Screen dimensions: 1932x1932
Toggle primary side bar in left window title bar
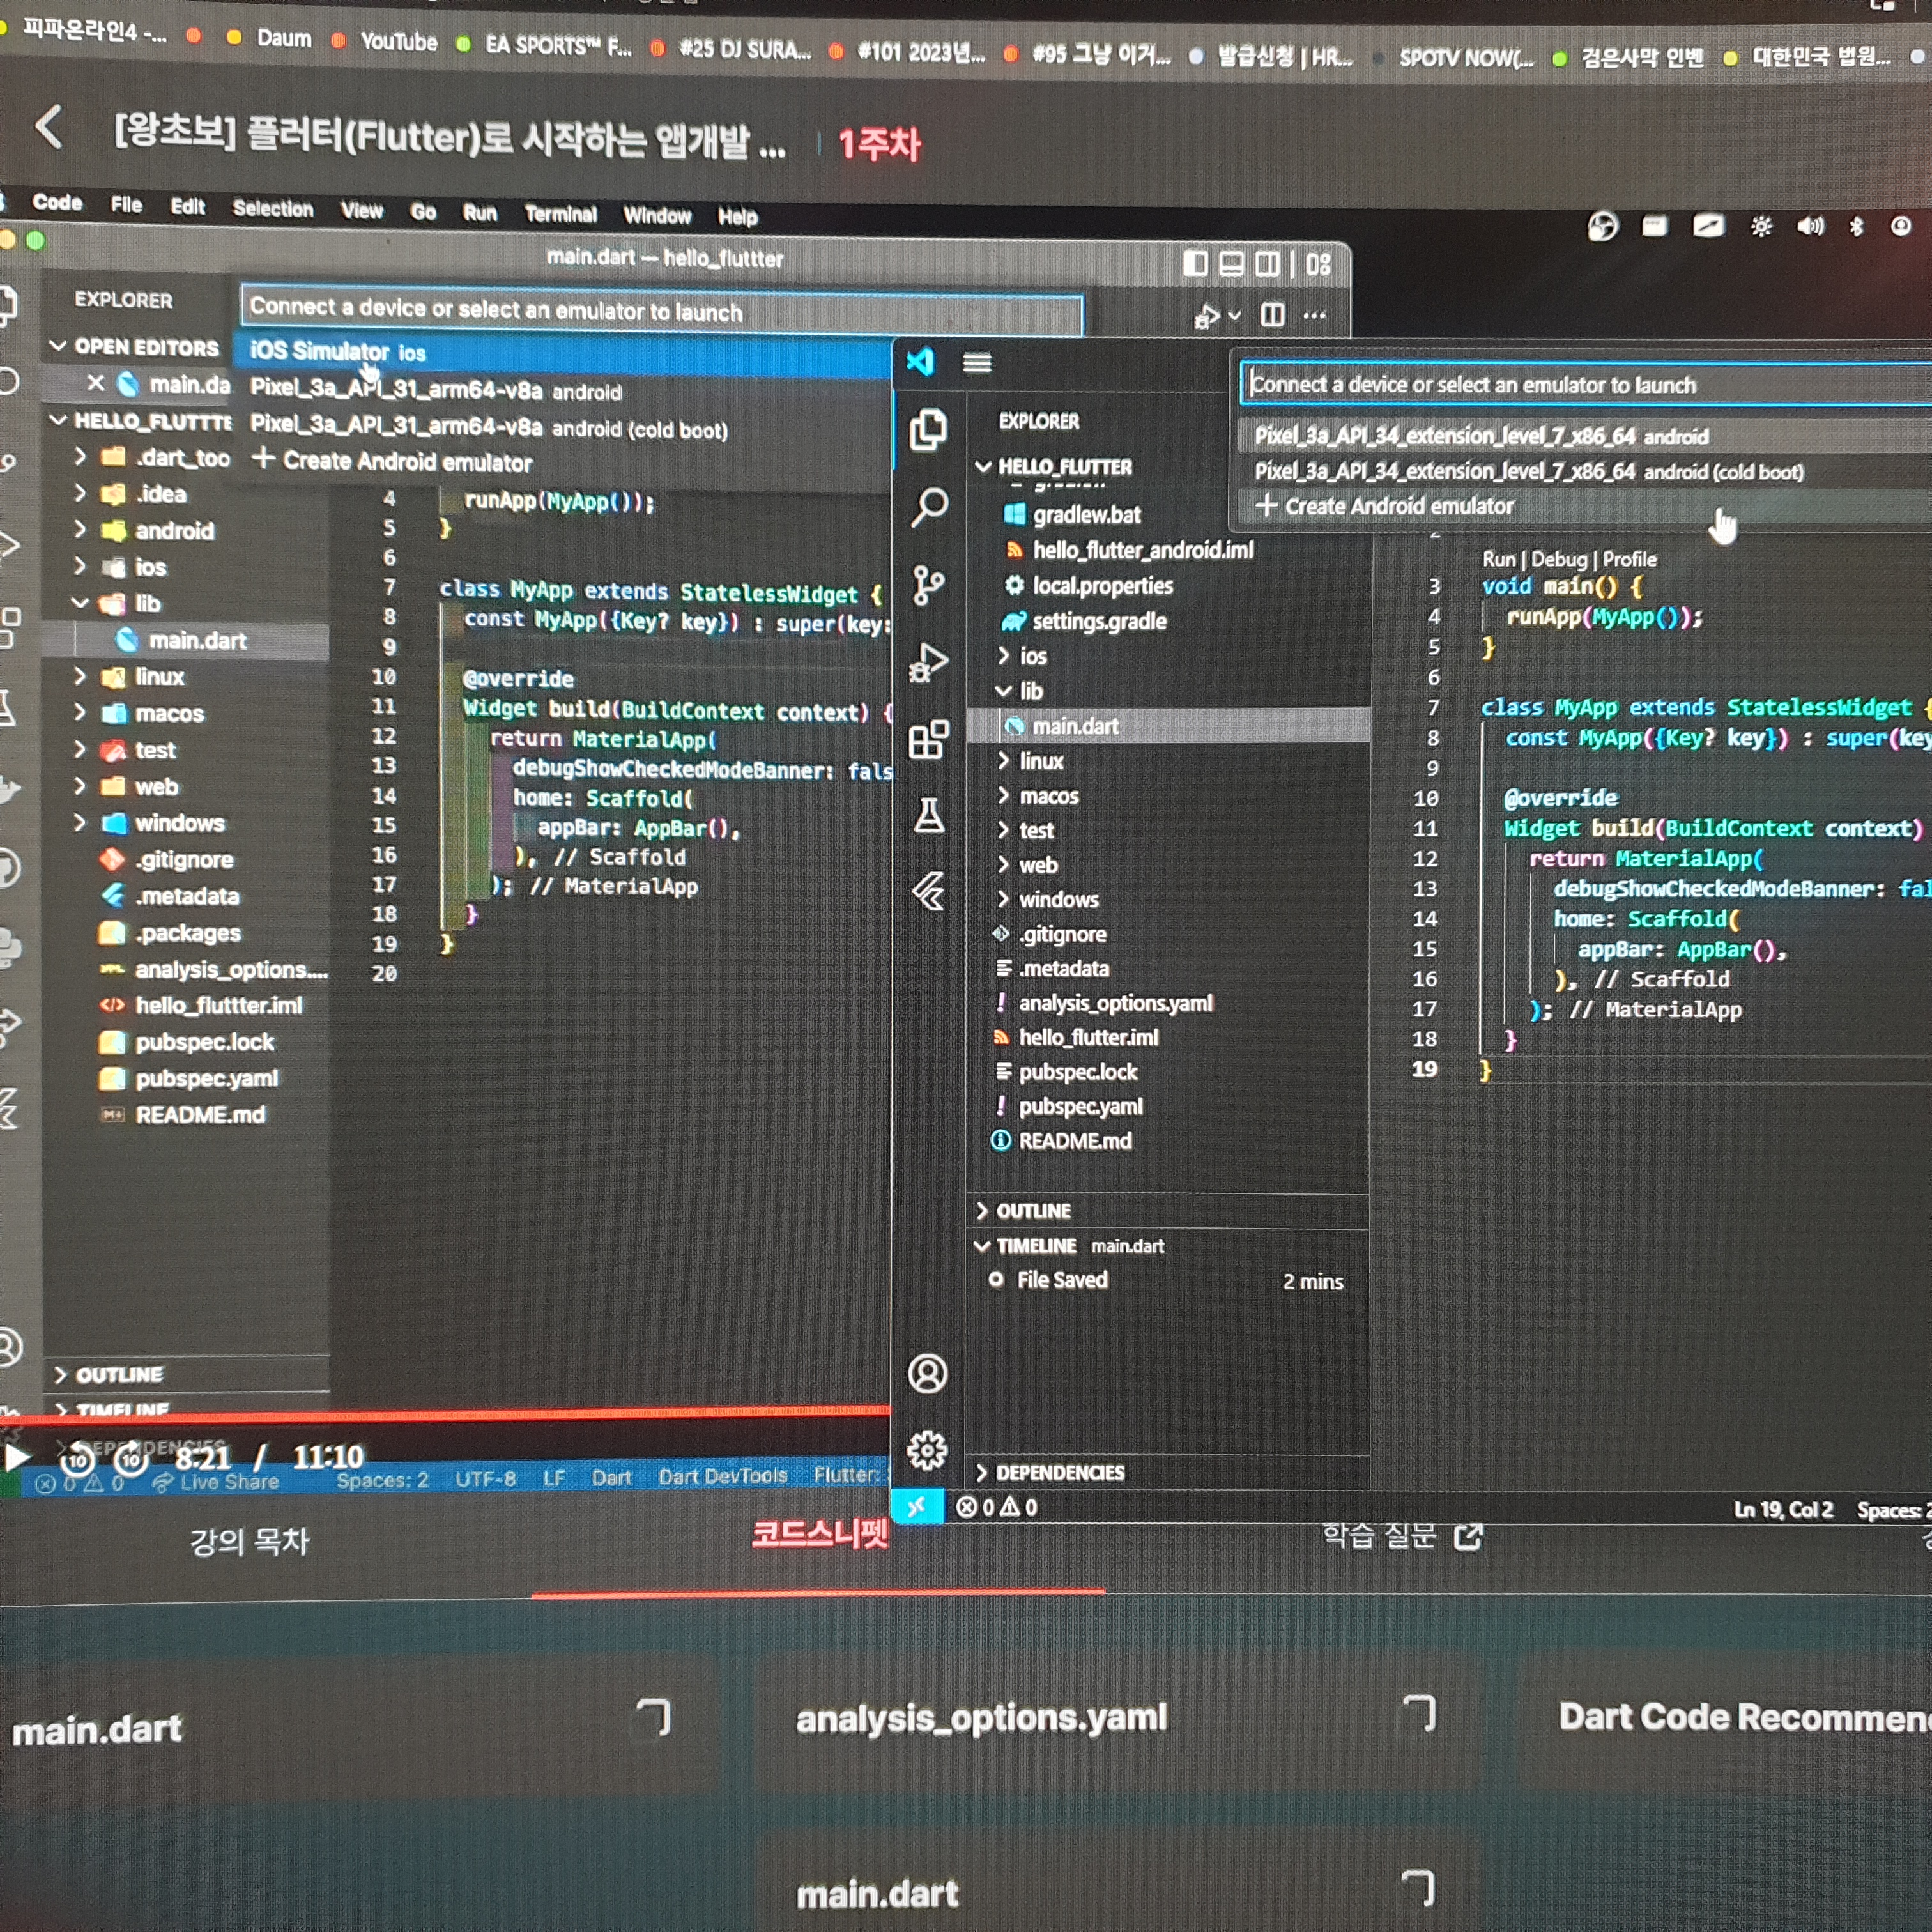coord(1195,263)
